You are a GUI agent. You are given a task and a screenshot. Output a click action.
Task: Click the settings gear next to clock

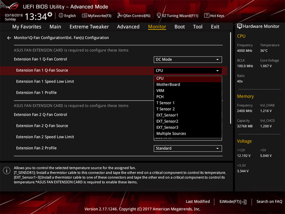[x=50, y=15]
